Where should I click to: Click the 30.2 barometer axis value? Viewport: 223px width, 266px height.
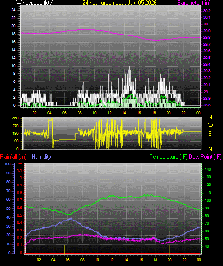point(207,11)
